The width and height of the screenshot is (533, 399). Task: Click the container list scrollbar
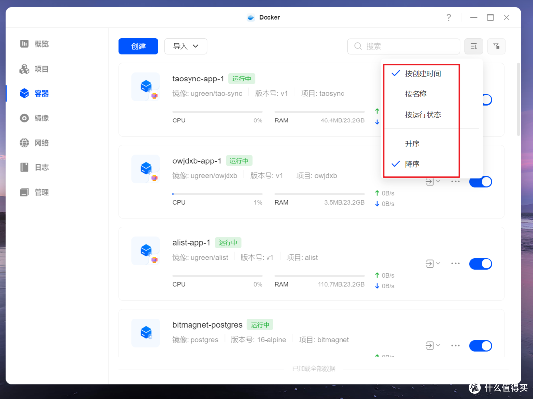(x=518, y=99)
